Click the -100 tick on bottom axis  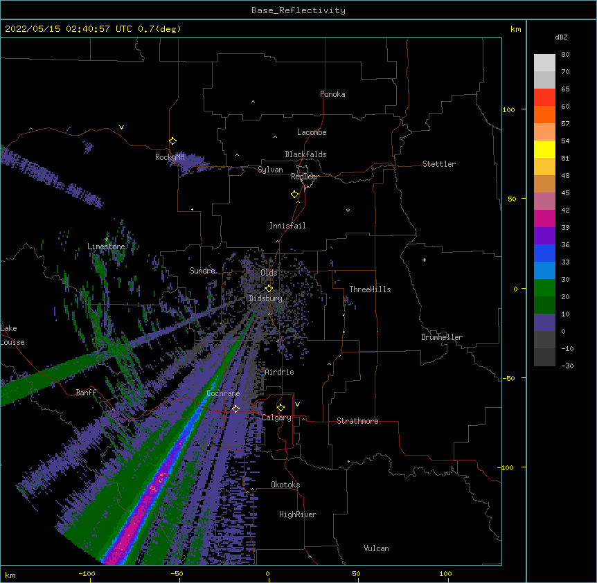click(87, 573)
